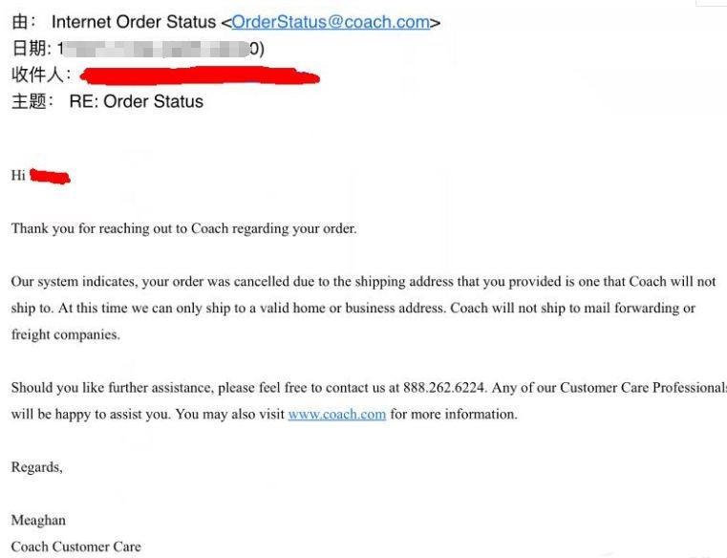Click the redacted name after Hi
727x558 pixels.
[50, 176]
